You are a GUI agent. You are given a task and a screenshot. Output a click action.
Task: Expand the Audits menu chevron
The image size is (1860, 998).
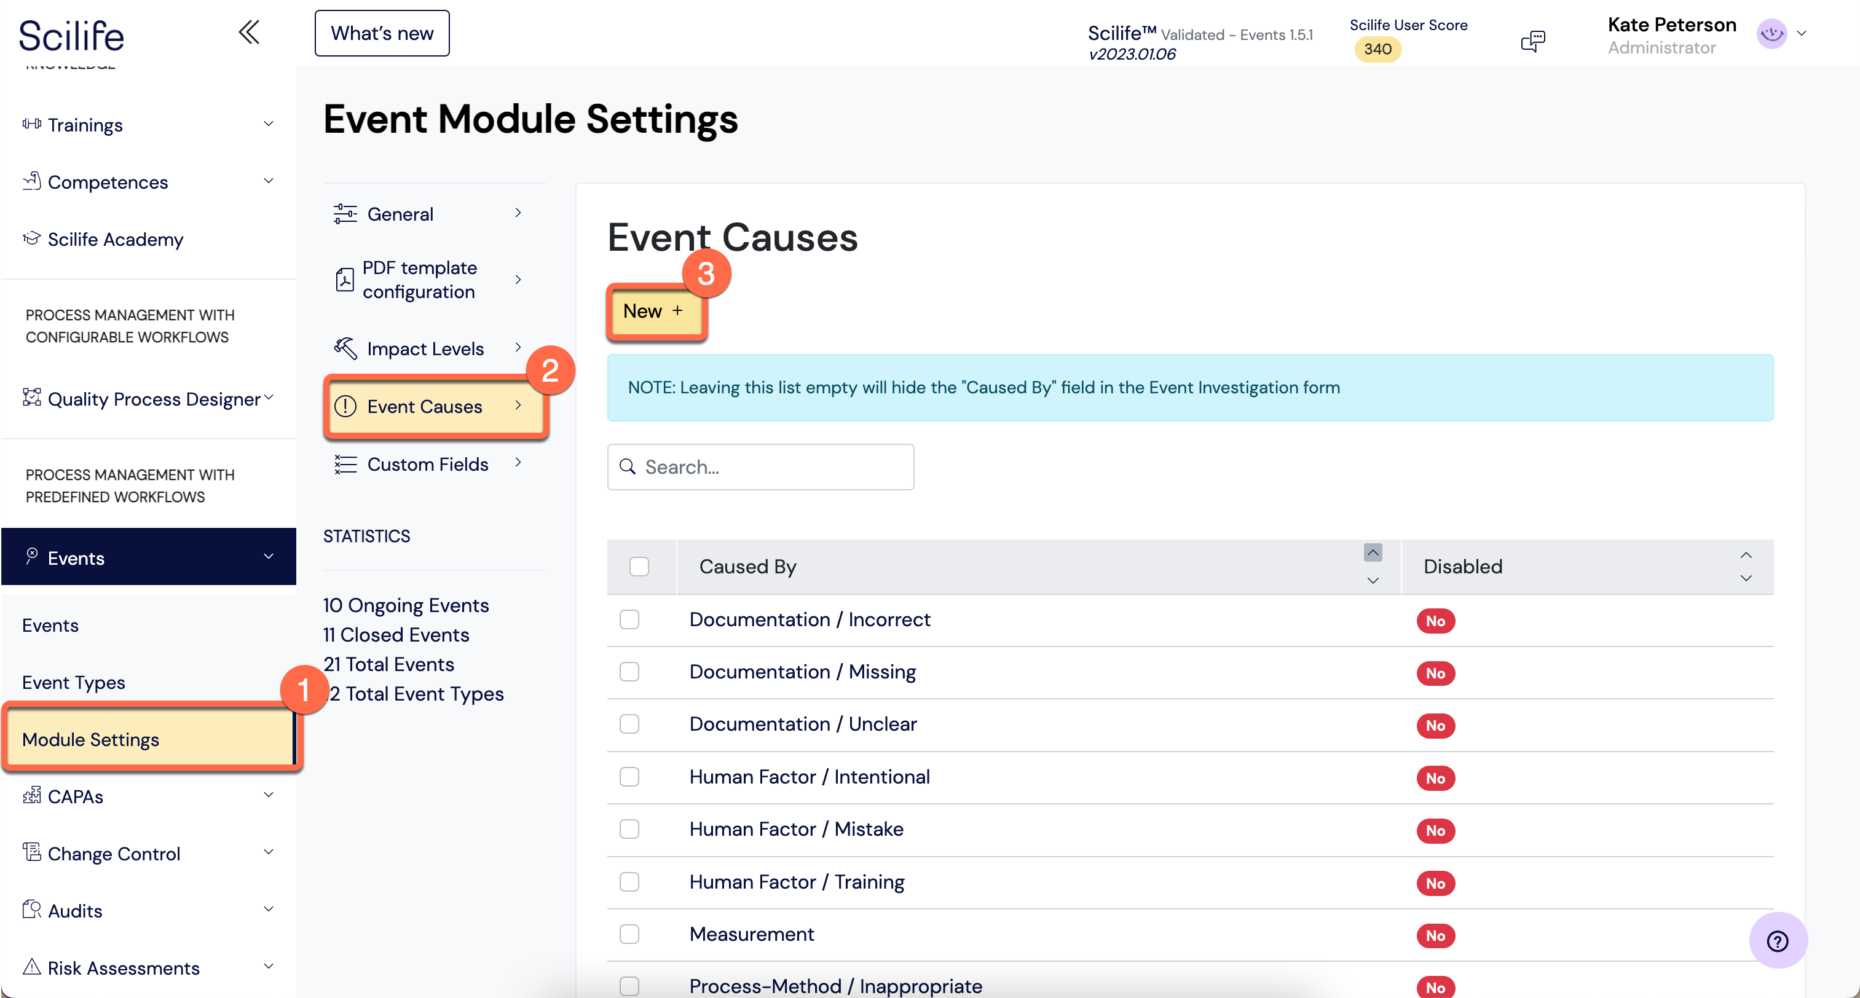coord(269,908)
